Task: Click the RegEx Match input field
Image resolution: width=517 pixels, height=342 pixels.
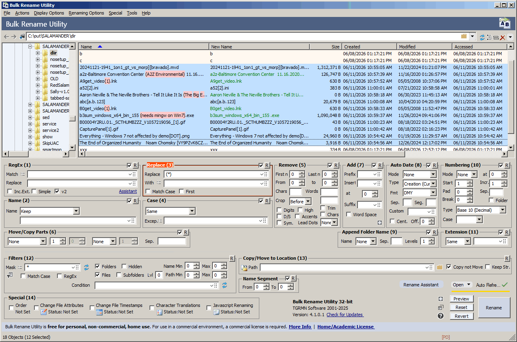Action: [x=82, y=174]
